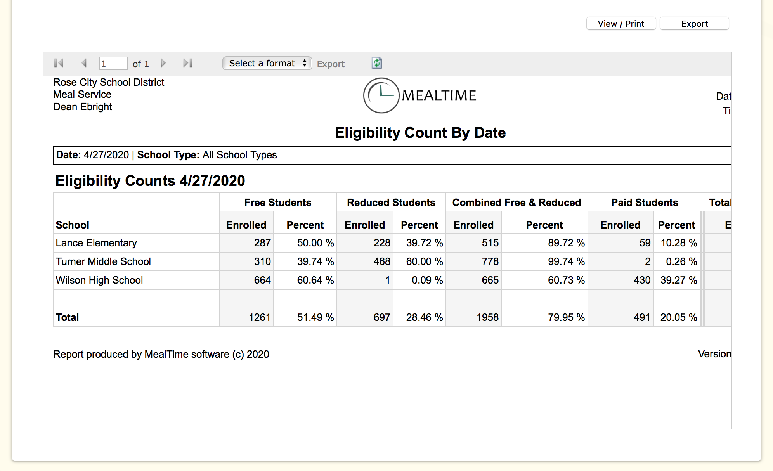The image size is (773, 471).
Task: Click the Paid Students group header
Action: click(x=644, y=203)
